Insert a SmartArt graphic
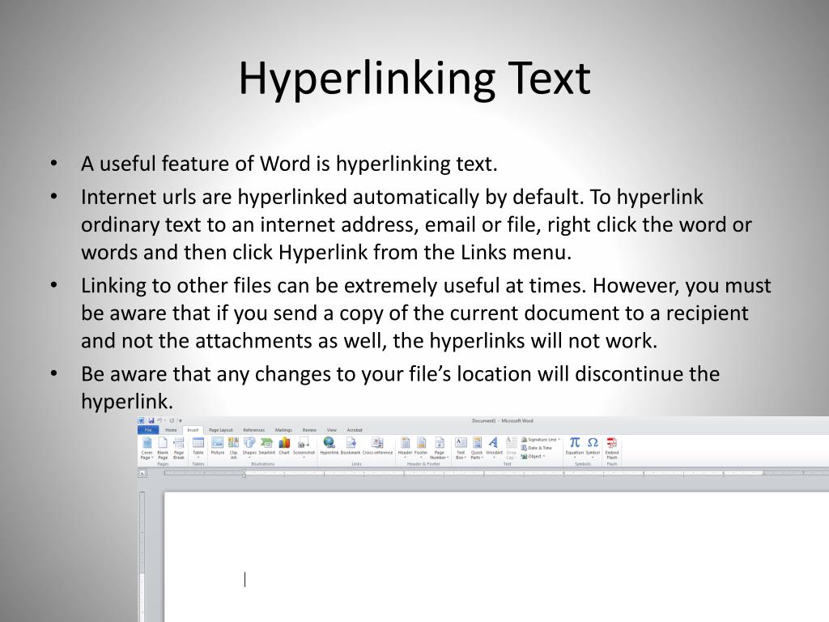Image resolution: width=829 pixels, height=622 pixels. [x=267, y=446]
